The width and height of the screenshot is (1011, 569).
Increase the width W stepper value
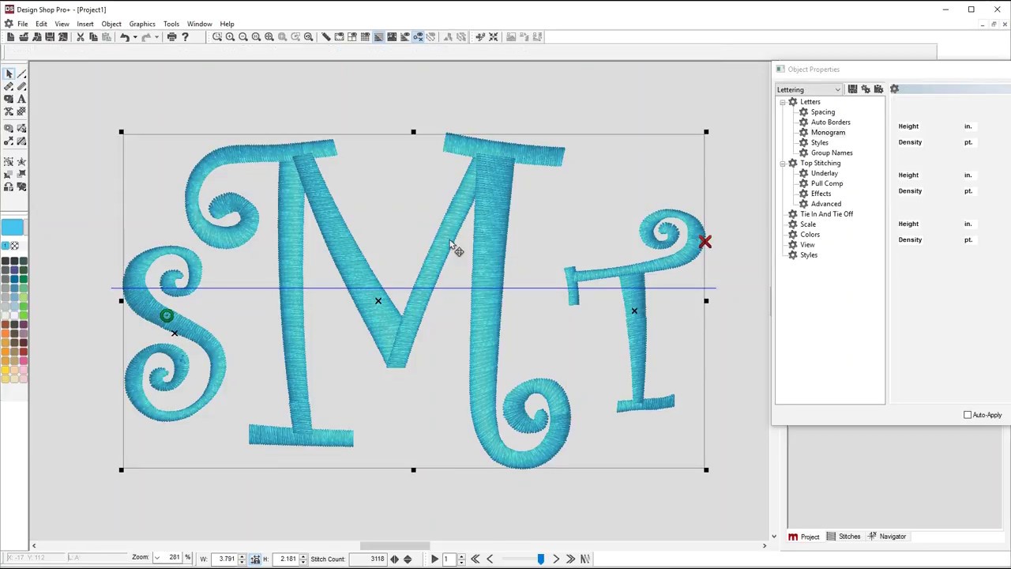[242, 556]
